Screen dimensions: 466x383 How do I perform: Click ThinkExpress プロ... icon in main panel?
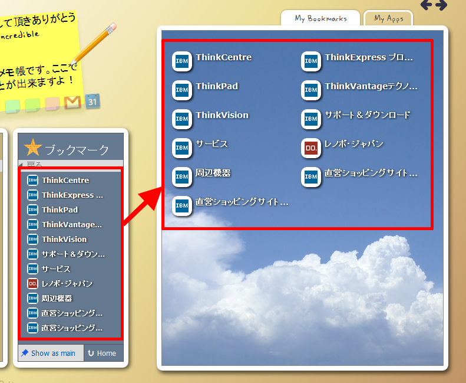[311, 61]
